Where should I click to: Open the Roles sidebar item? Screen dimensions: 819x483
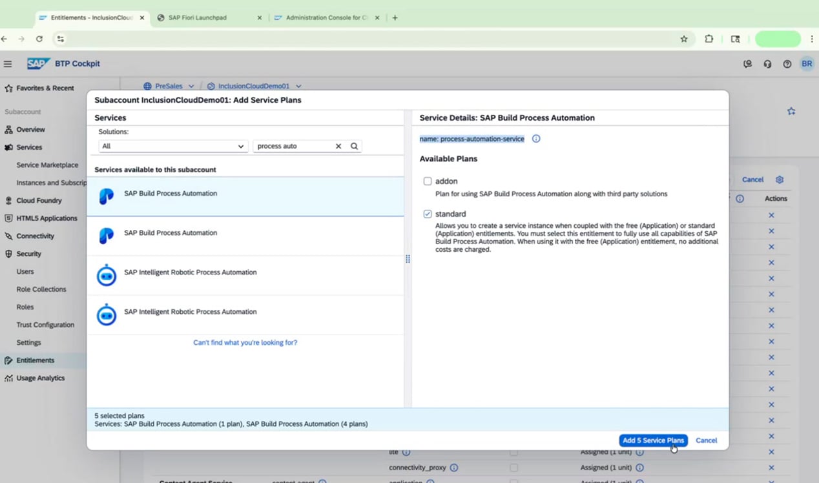25,307
